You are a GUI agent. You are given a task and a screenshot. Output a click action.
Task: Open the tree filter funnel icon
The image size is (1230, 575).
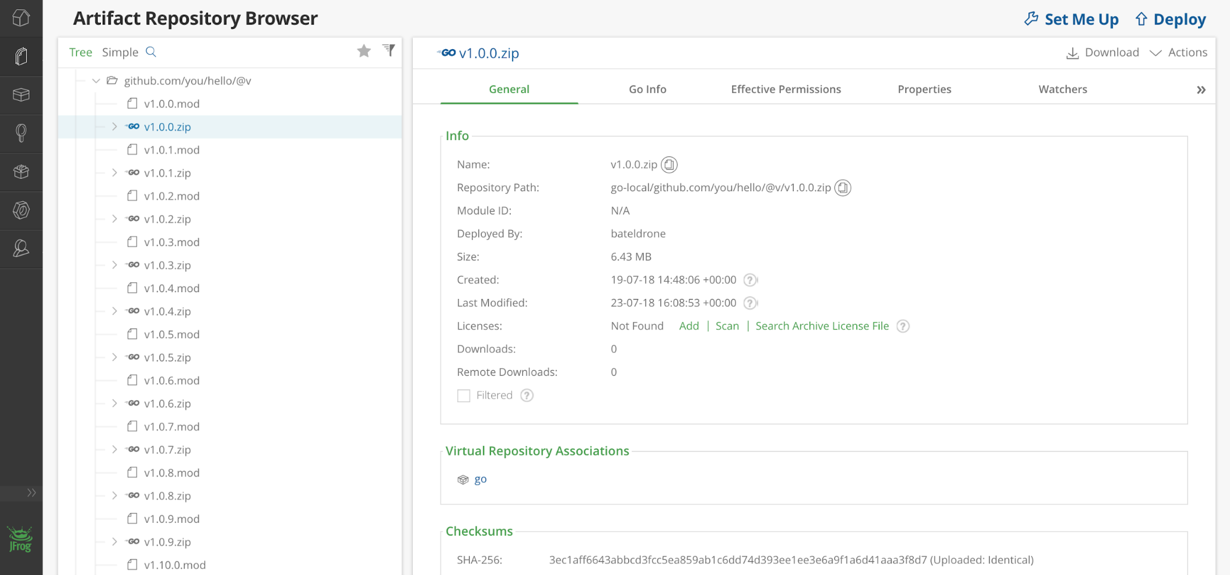pos(389,50)
